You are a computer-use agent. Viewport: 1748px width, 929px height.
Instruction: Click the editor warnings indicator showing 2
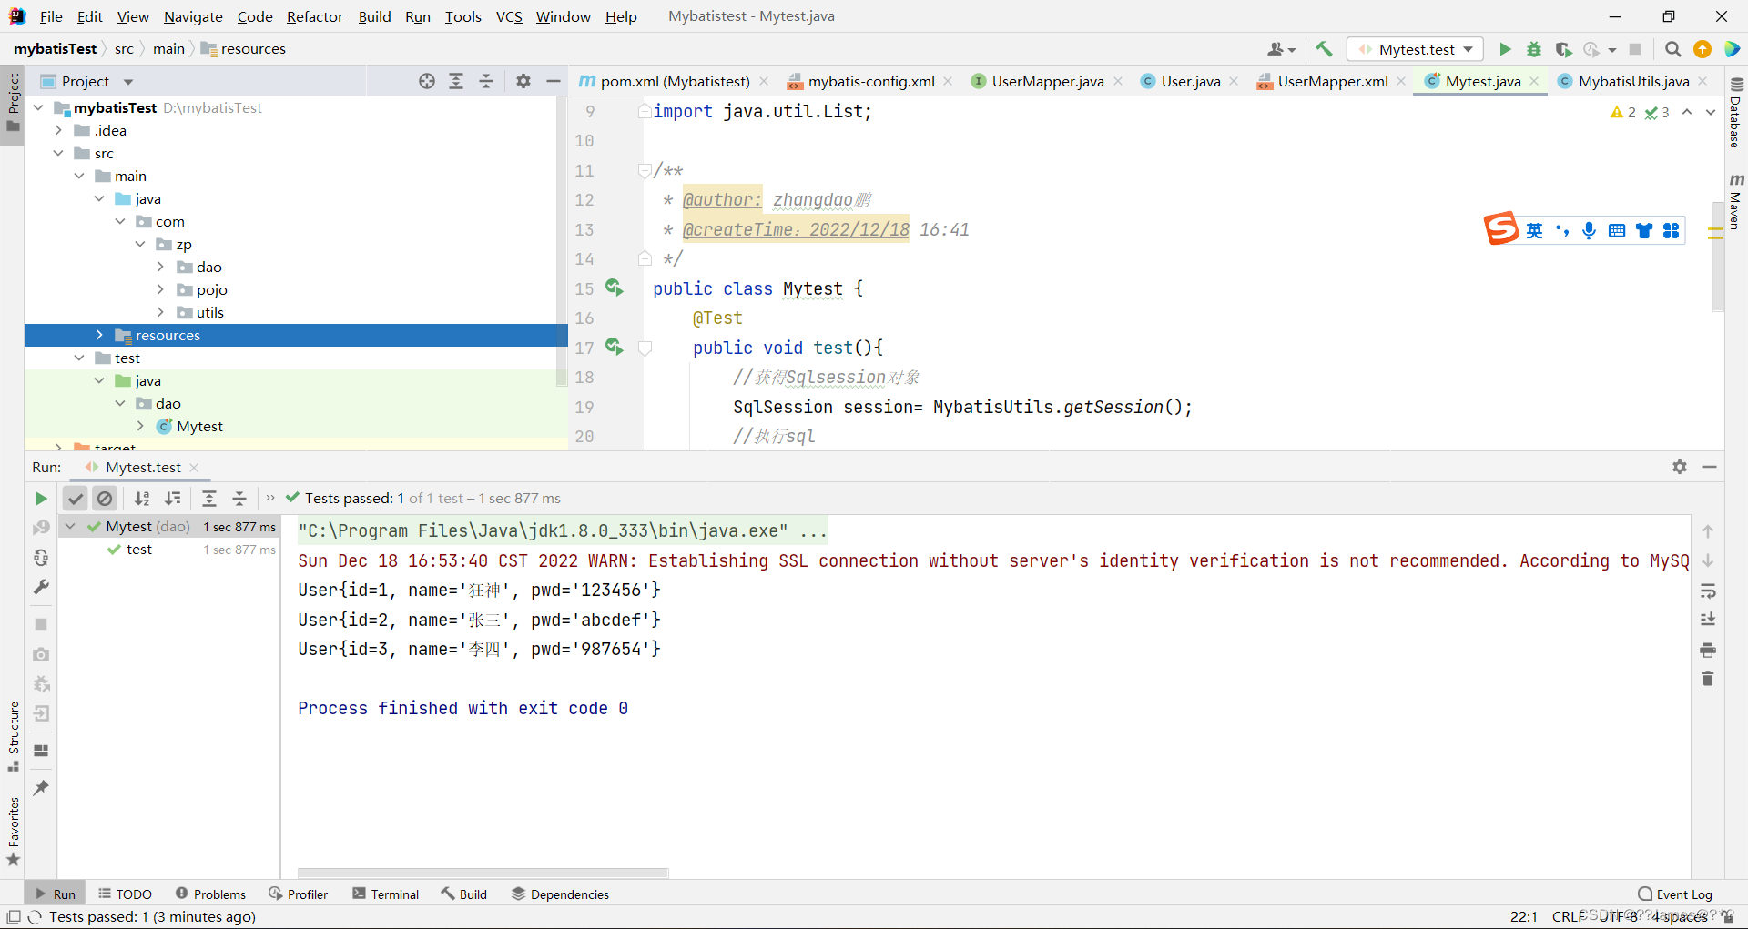(x=1623, y=112)
